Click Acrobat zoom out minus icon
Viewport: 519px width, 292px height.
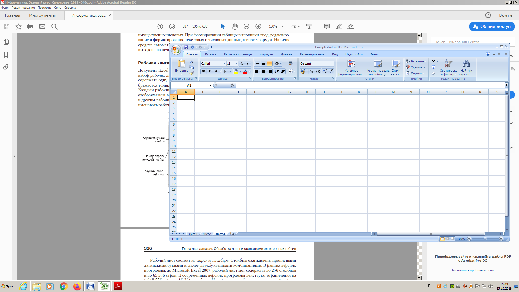pos(246,26)
